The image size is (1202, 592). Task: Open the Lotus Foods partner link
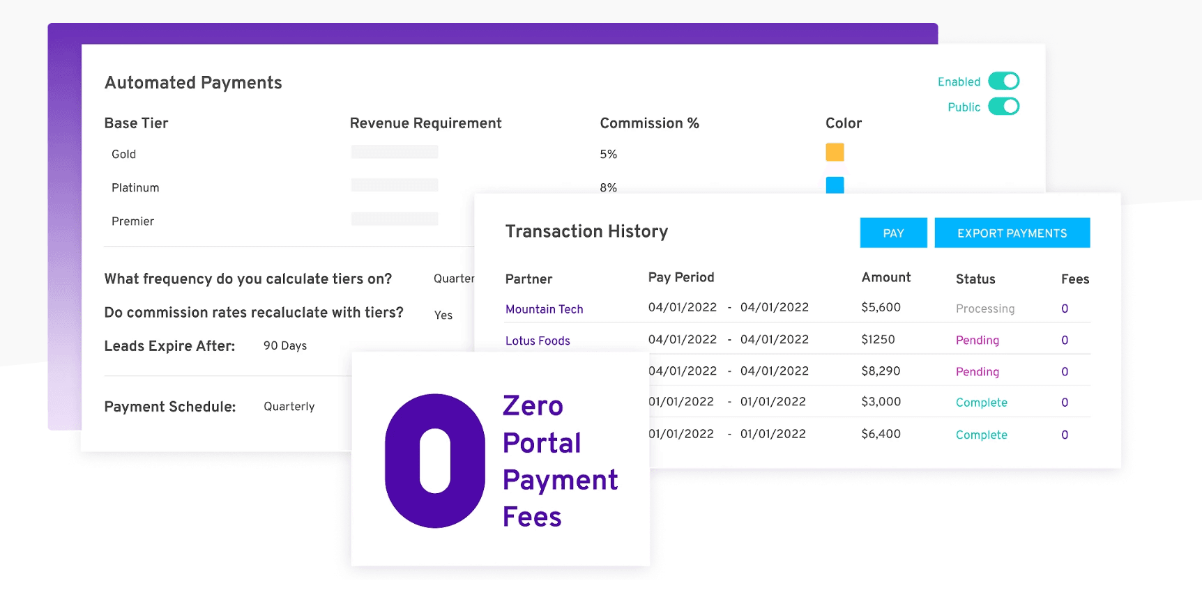point(538,341)
